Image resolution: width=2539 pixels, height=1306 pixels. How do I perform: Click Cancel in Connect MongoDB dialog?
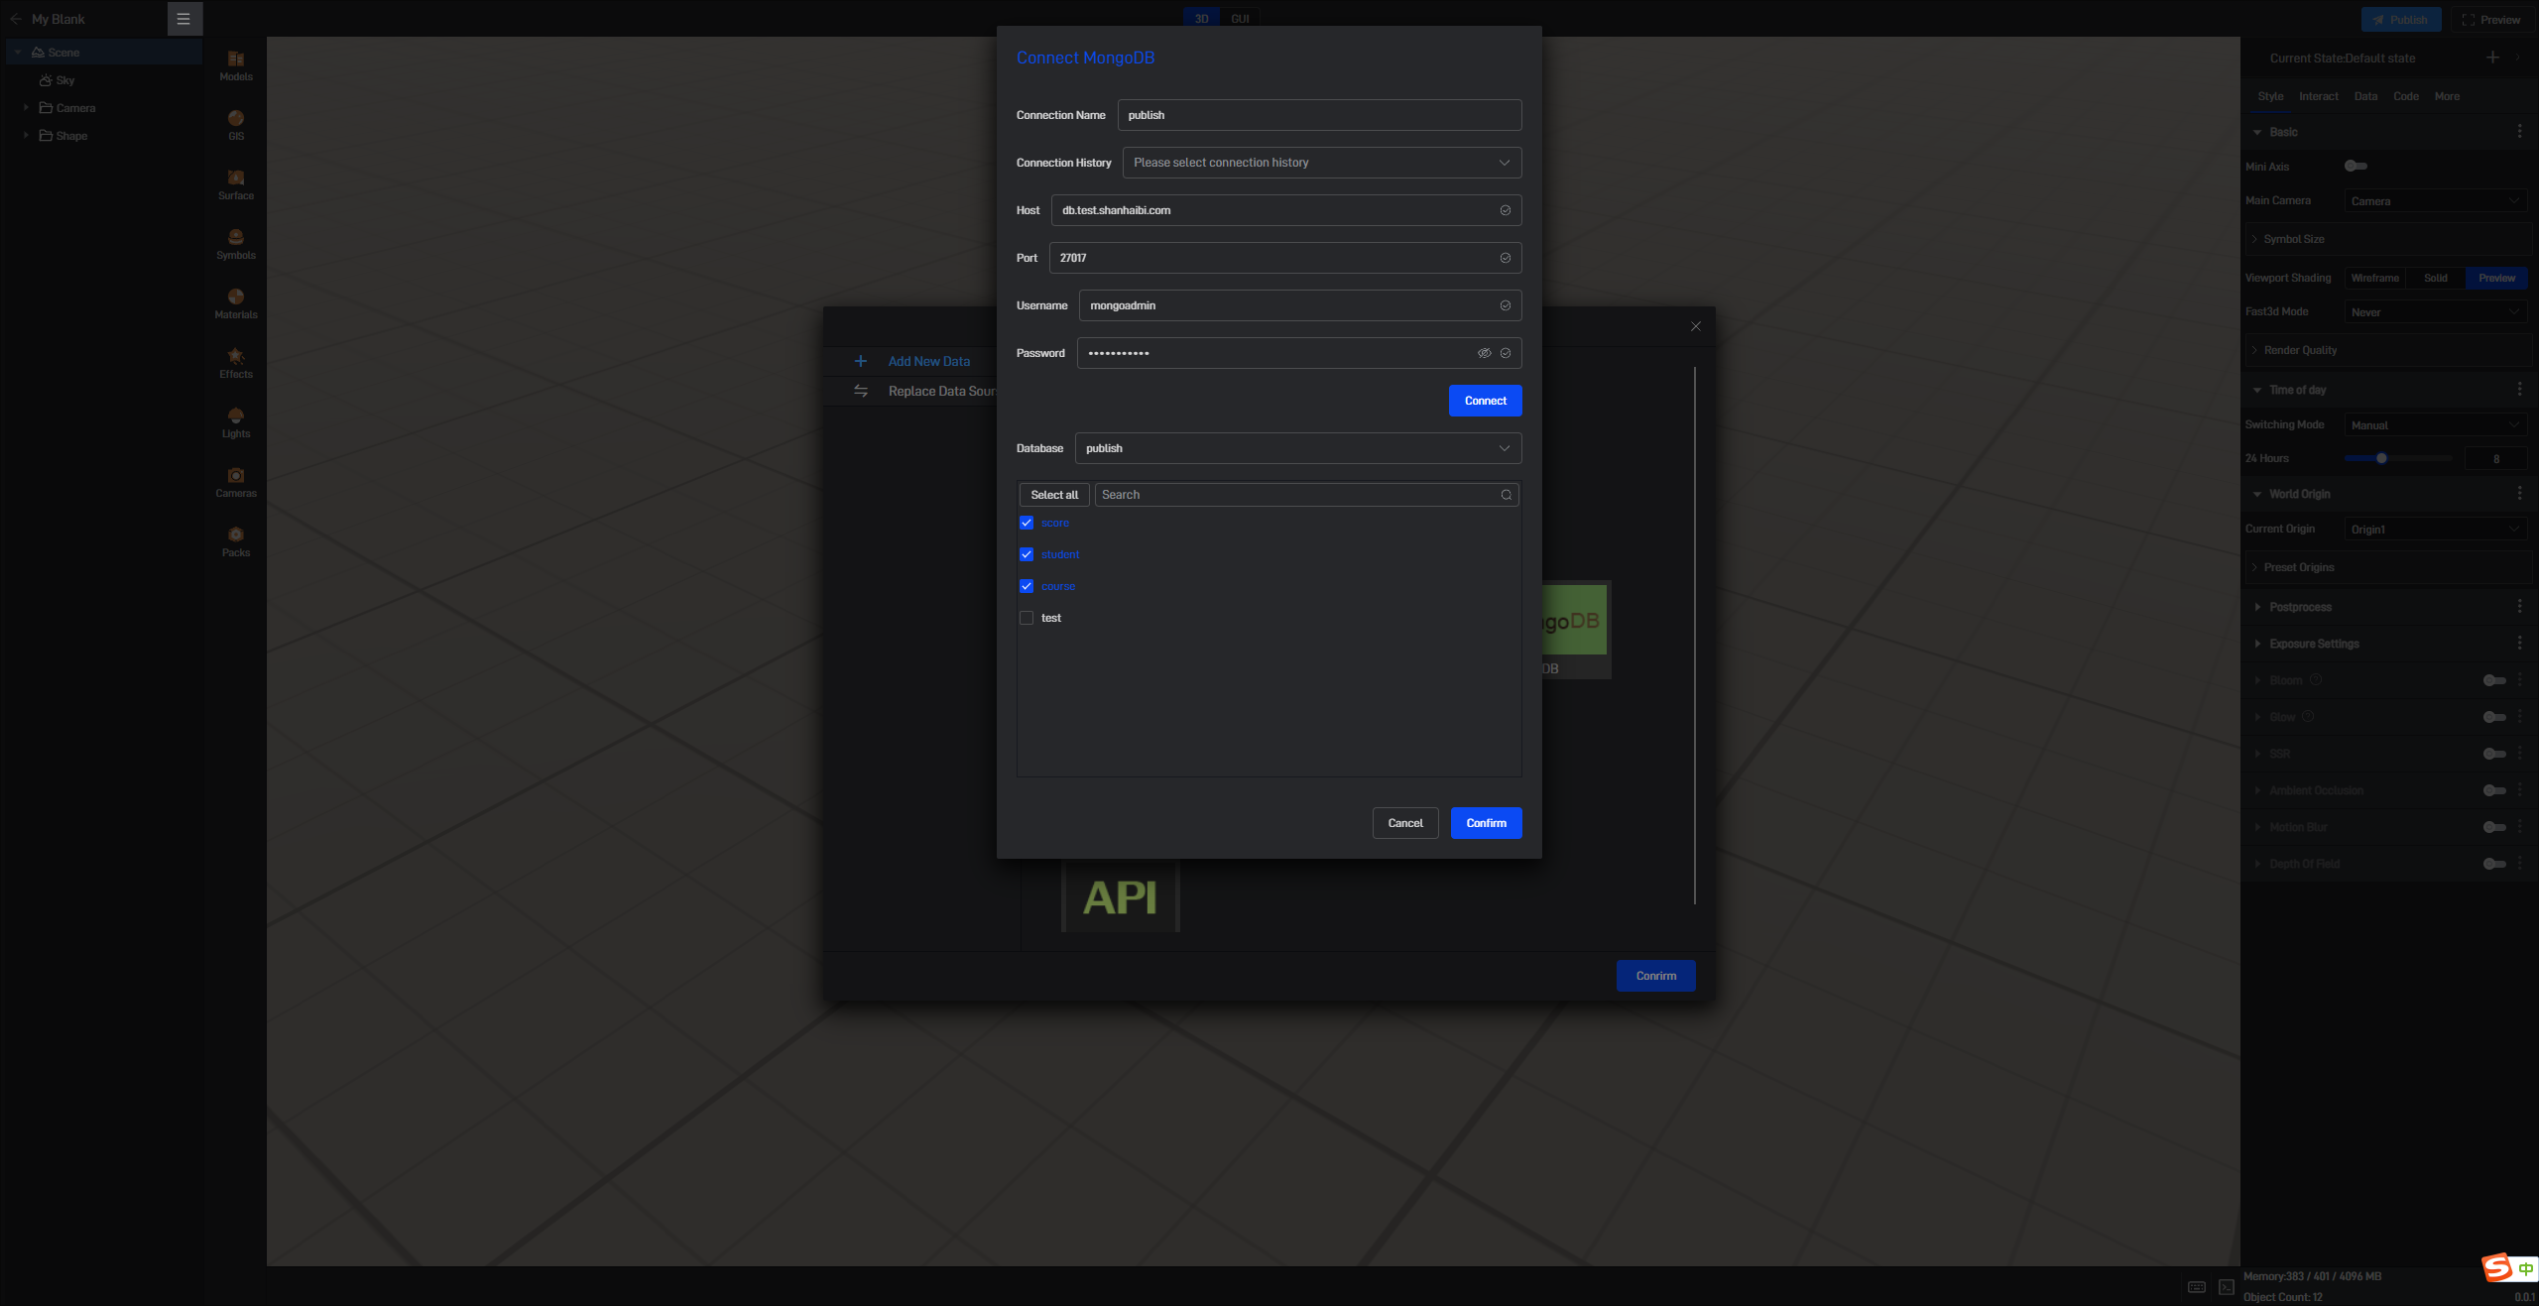coord(1405,823)
